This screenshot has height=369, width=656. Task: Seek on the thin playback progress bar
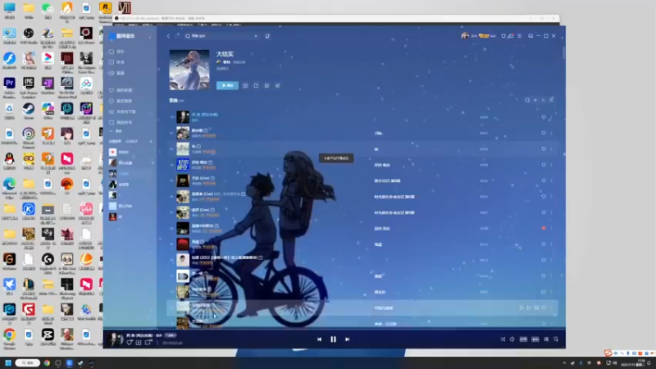pyautogui.click(x=335, y=330)
